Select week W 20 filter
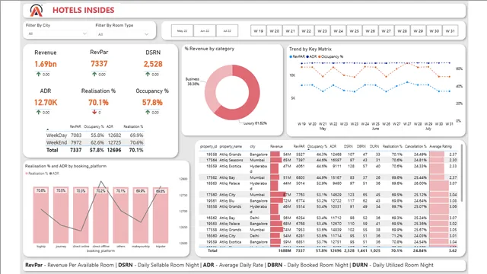This screenshot has height=274, width=487. [274, 30]
